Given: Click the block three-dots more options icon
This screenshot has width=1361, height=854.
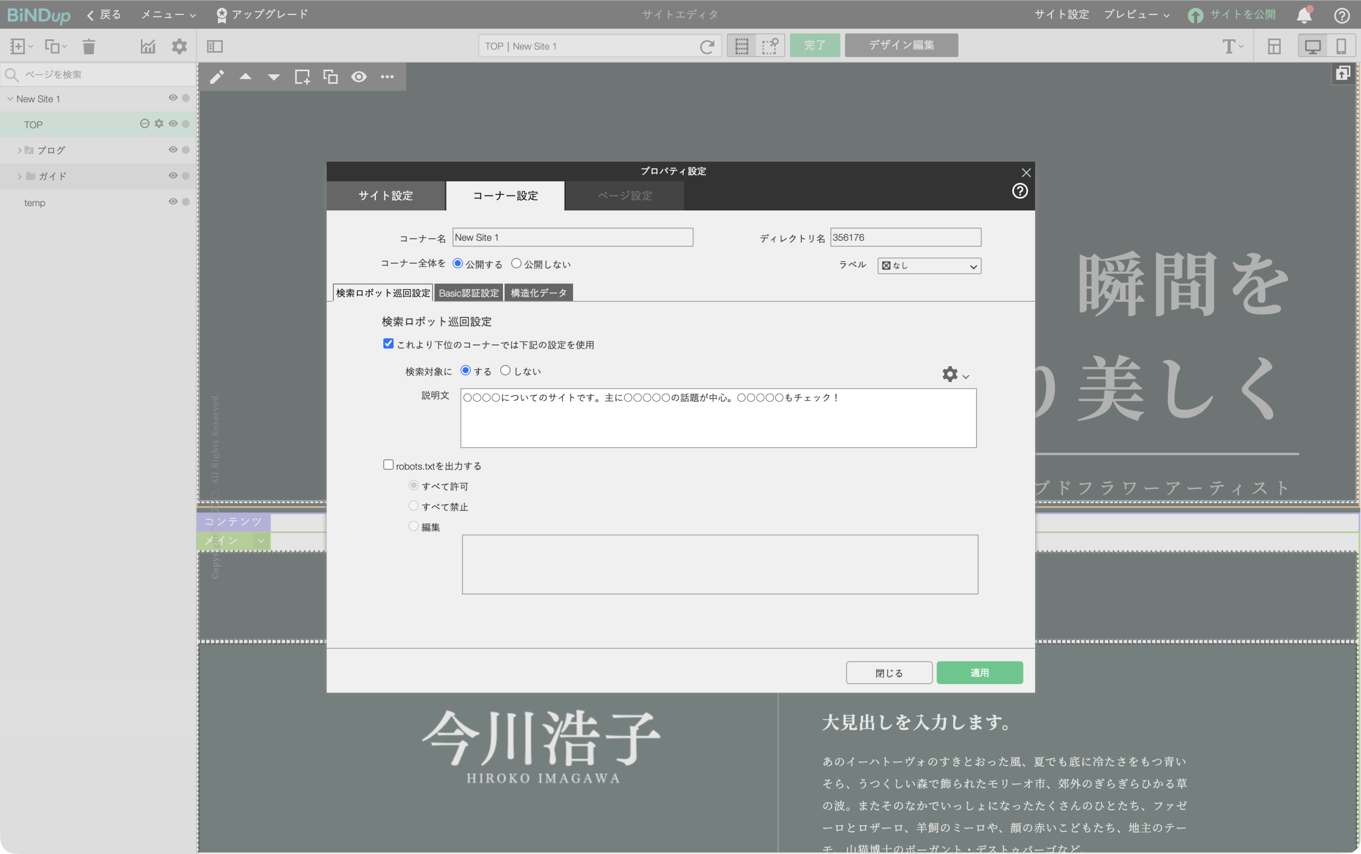Looking at the screenshot, I should (x=387, y=77).
